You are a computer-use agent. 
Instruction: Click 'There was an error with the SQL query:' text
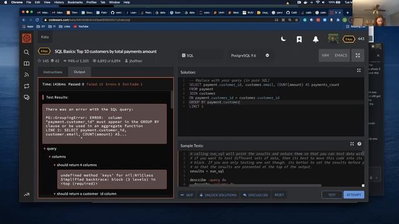(x=89, y=110)
